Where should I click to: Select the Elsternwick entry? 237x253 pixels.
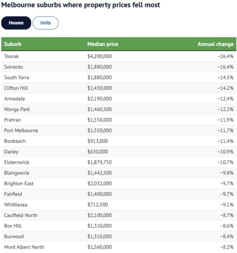[16, 162]
